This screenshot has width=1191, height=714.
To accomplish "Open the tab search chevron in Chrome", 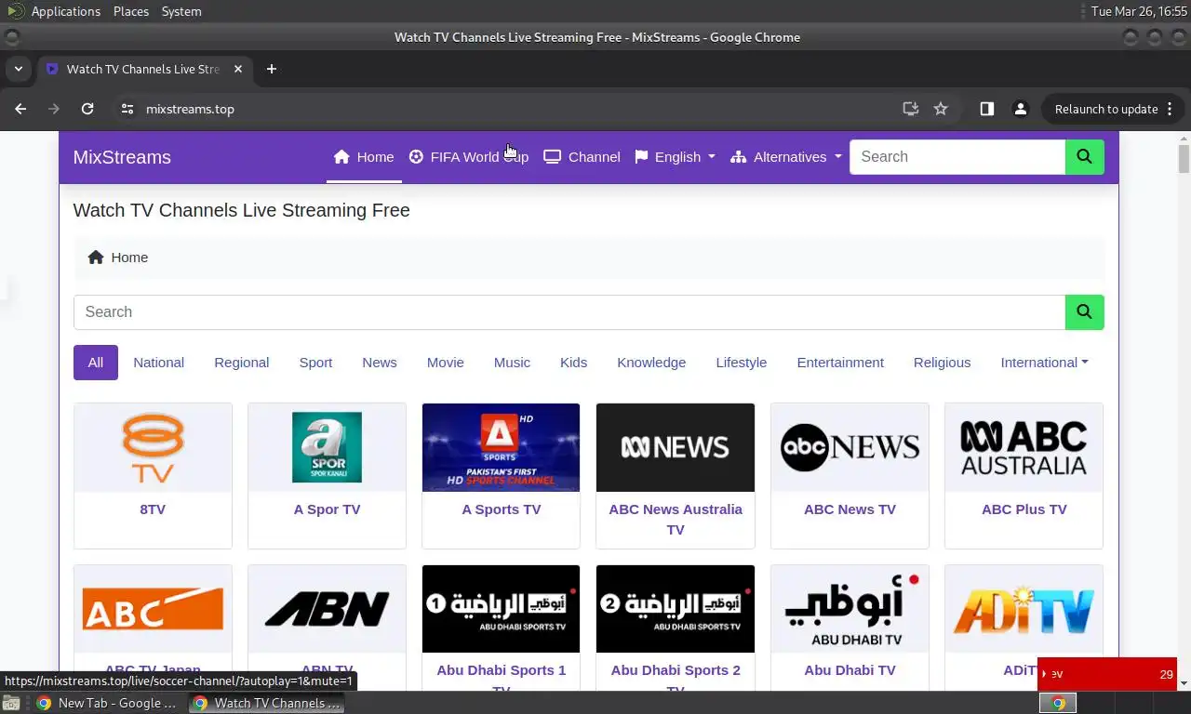I will [x=18, y=69].
